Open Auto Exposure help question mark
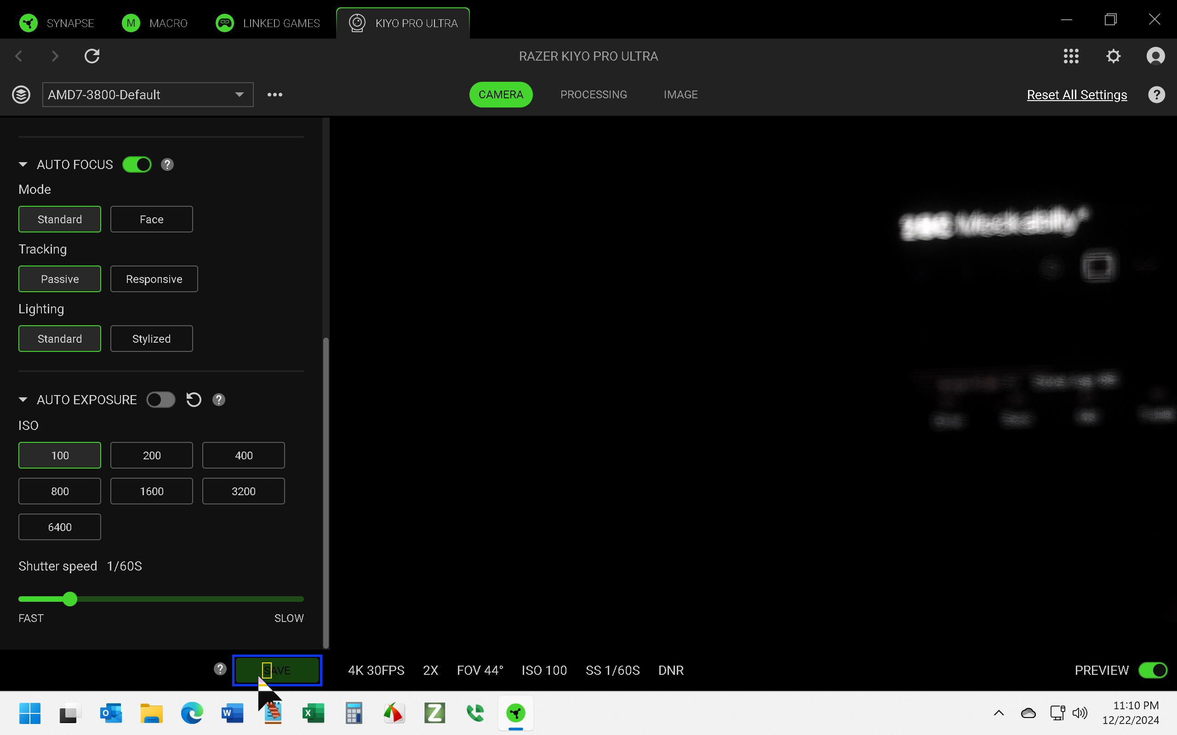 (x=219, y=400)
